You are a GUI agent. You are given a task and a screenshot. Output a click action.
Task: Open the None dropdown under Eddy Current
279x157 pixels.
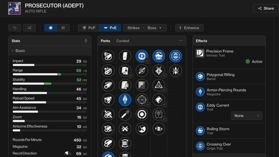click(x=247, y=116)
